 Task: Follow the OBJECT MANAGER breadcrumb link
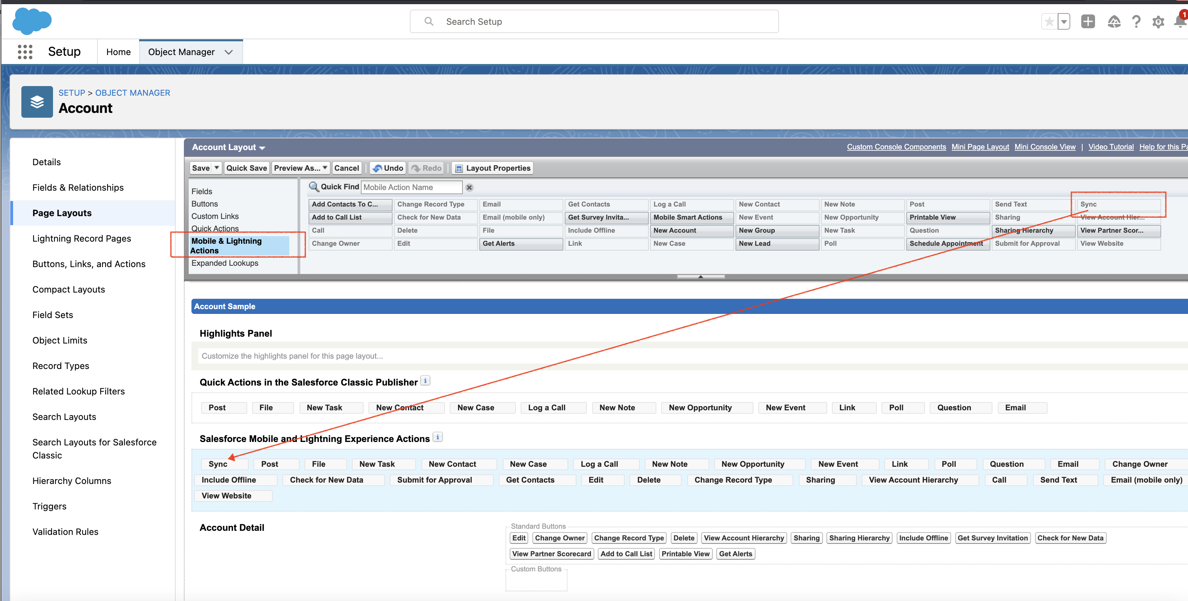coord(132,93)
